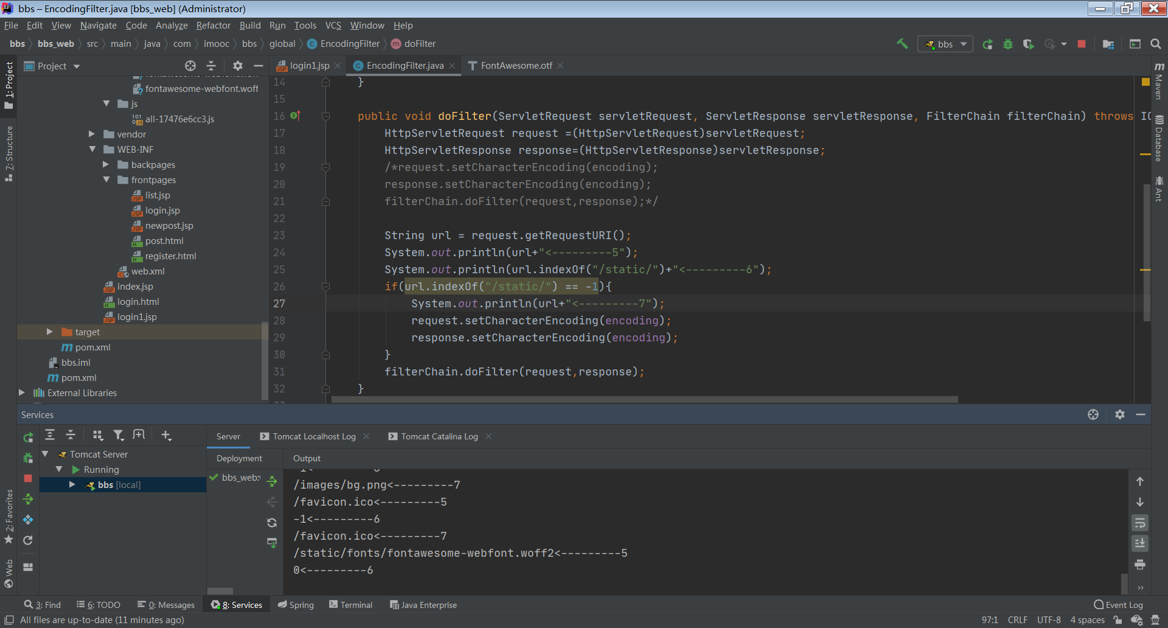Click Services collapse all icon
The height and width of the screenshot is (628, 1168).
[71, 434]
